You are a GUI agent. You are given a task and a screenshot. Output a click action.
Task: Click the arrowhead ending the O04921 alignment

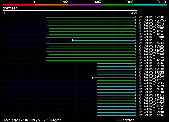(135, 86)
